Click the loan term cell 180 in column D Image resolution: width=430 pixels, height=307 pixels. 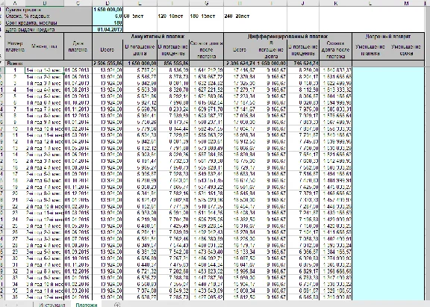[x=107, y=22]
